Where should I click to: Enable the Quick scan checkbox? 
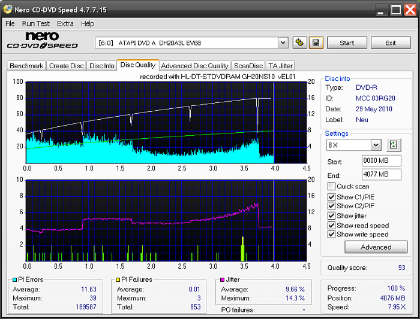point(331,187)
